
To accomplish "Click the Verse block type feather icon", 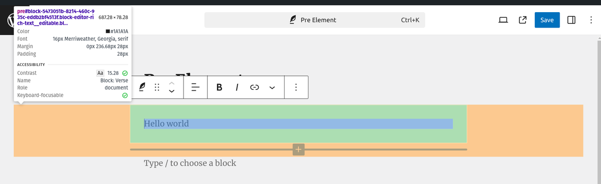I will tap(142, 87).
